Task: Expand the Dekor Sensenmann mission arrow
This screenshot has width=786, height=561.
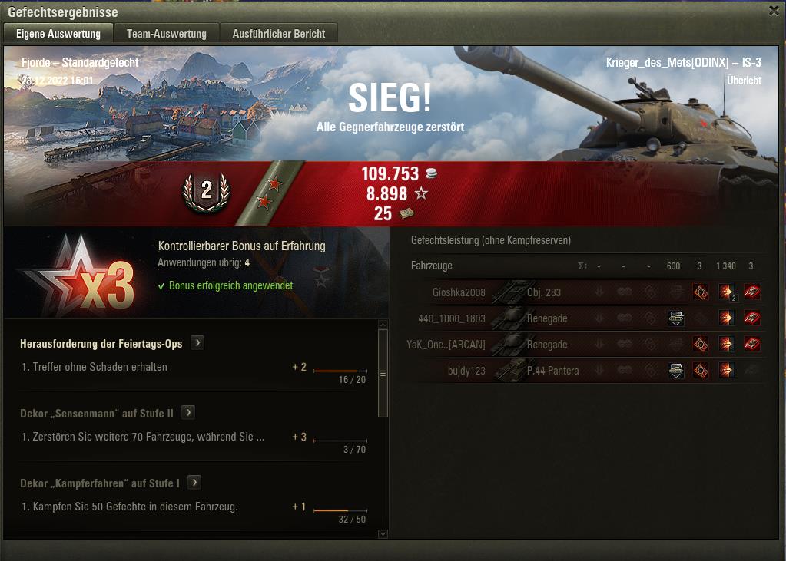Action: [188, 413]
